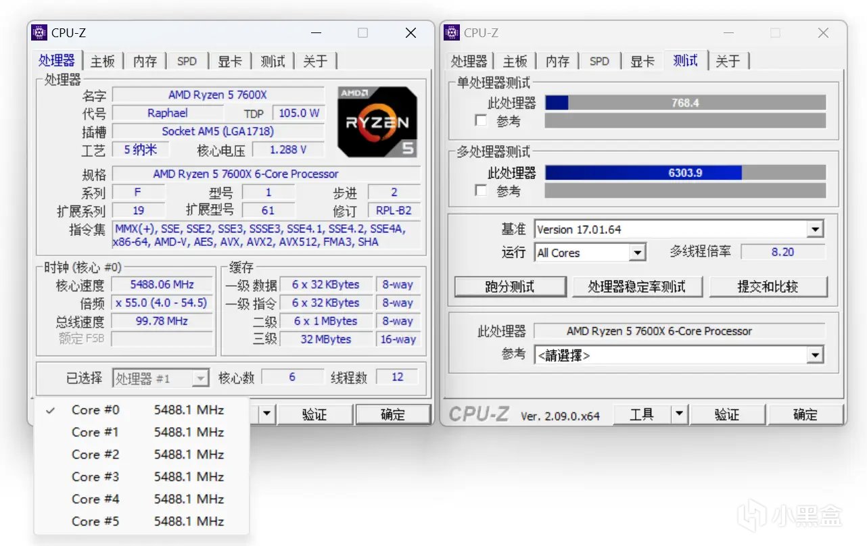The width and height of the screenshot is (867, 546).
Task: Click the 多线程倍率 value 8.20
Action: pos(783,251)
